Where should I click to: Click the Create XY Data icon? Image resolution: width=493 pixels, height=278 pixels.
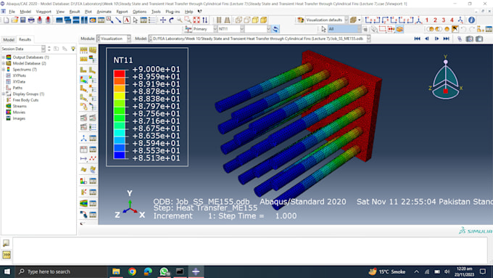point(83,150)
